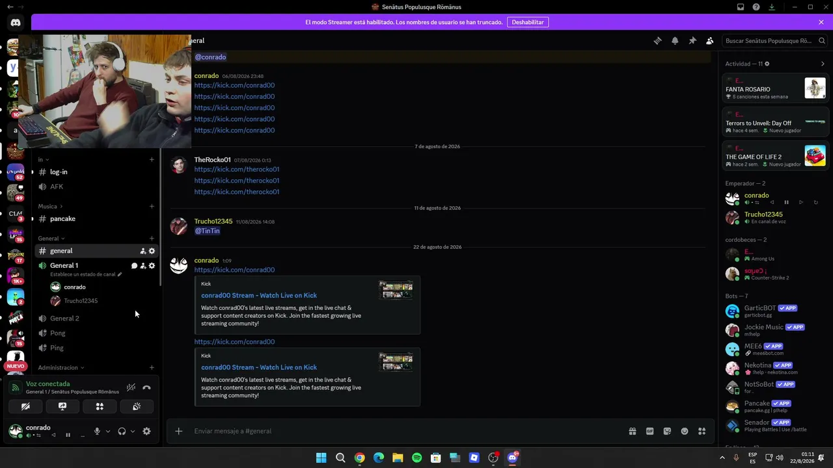Collapse the General category
Screen dimensions: 833x468
tap(51, 239)
